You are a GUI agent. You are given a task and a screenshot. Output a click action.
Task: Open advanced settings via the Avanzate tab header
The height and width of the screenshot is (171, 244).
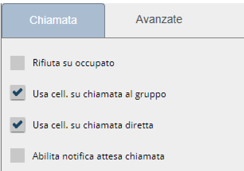point(159,19)
